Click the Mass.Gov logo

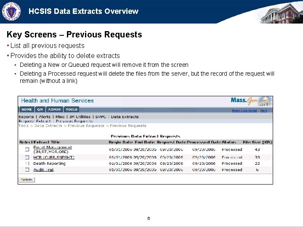coord(251,101)
